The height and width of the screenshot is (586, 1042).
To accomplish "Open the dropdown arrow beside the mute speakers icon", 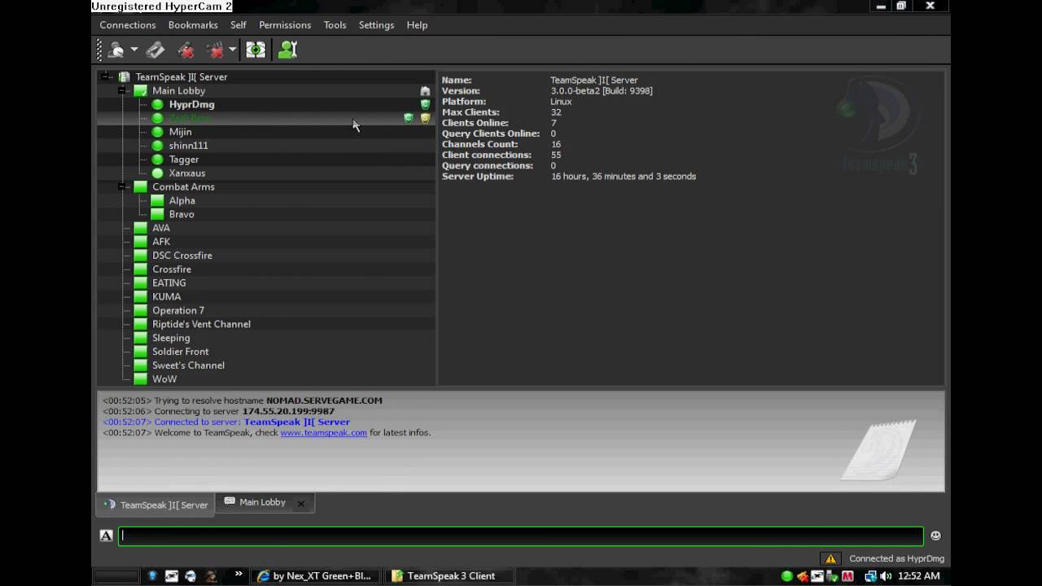I will pyautogui.click(x=233, y=50).
